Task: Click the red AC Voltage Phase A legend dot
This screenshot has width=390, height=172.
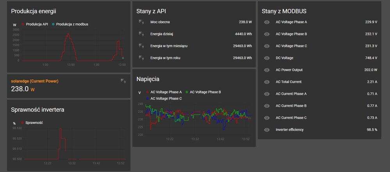Action: [147, 92]
